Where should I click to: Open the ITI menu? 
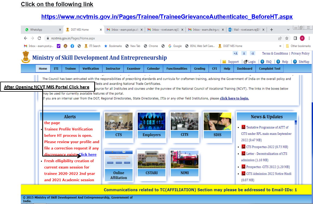coord(56,69)
